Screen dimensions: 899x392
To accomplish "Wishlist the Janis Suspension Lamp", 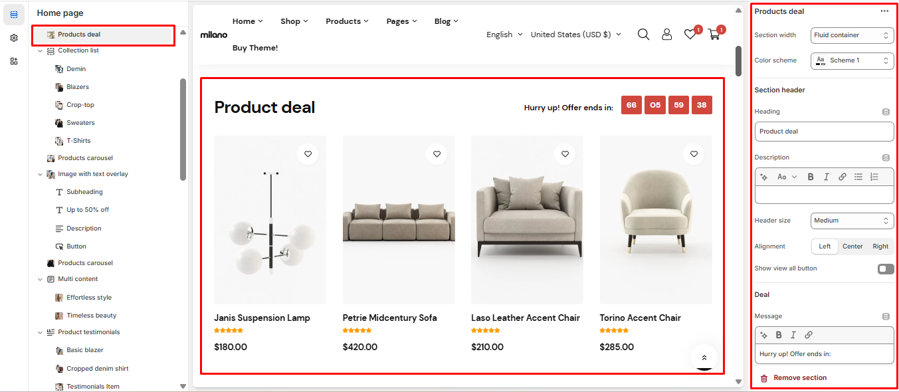I will 308,154.
